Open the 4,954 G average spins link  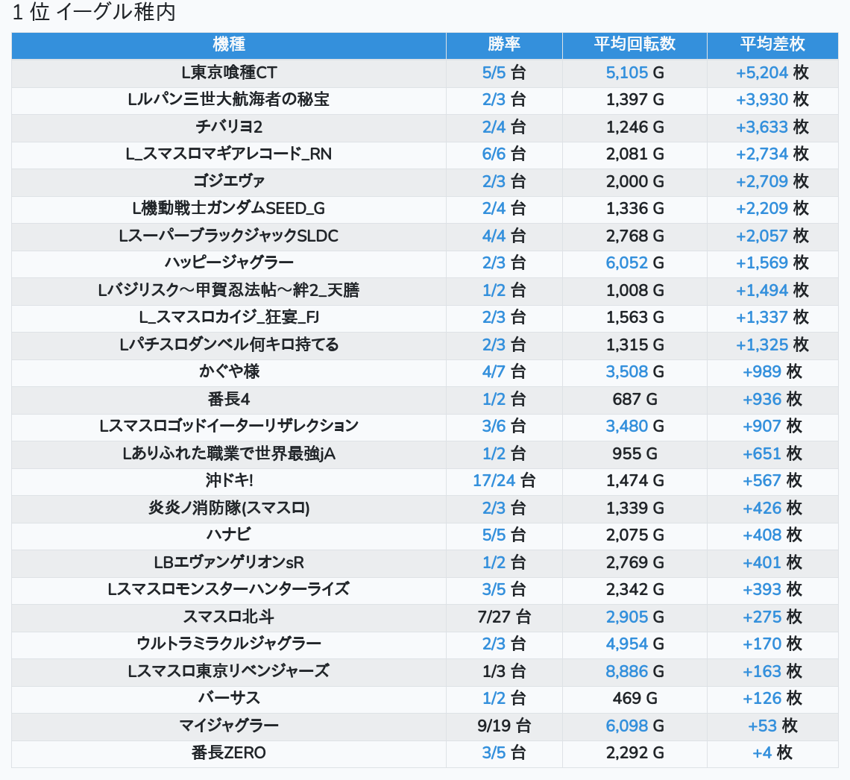point(626,644)
